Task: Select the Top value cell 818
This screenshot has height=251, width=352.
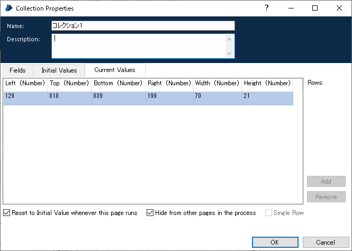Action: (x=69, y=98)
